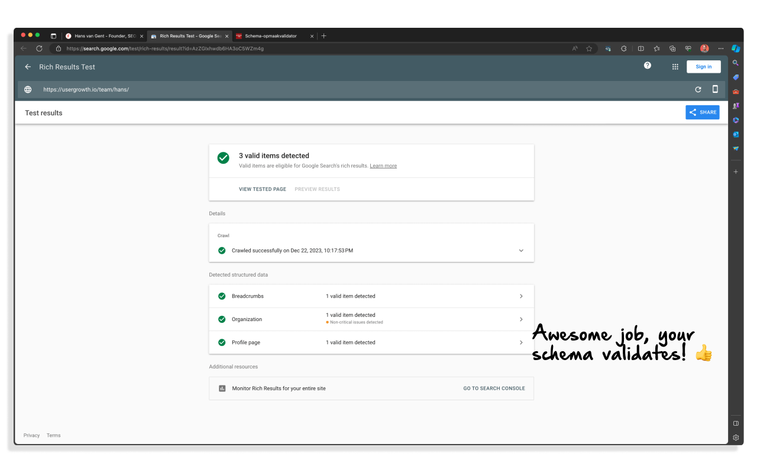
Task: Close the Schema-opmaakvalidator tab
Action: [312, 36]
